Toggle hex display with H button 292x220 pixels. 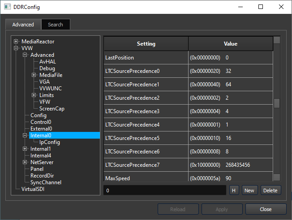[234, 190]
